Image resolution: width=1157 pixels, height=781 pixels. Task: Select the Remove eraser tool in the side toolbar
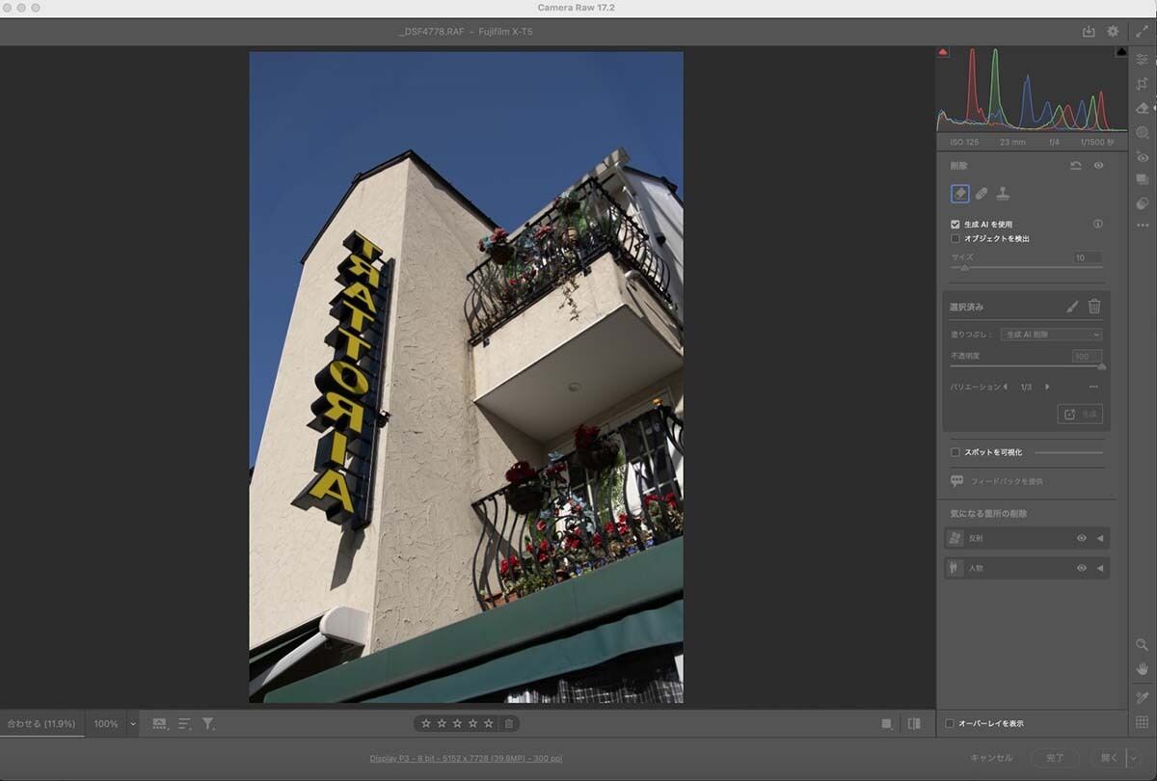(x=1143, y=108)
